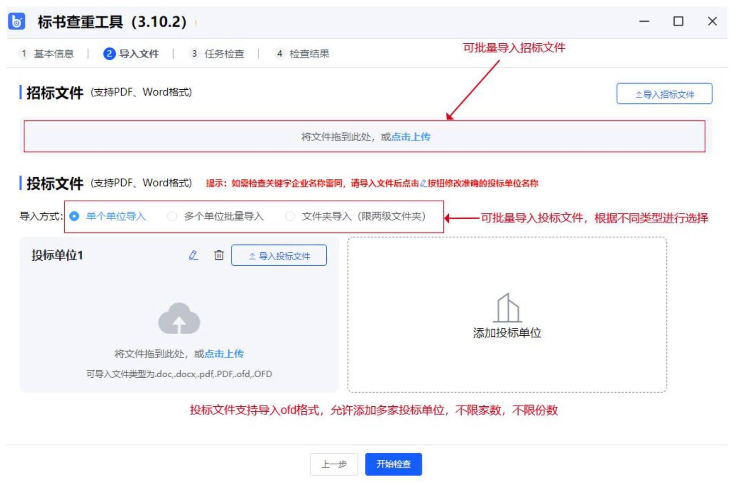Viewport: 735px width, 484px height.
Task: Choose 多个单位批量导入 import mode
Action: [x=215, y=217]
